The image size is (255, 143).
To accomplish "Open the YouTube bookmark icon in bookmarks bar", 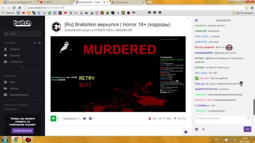I will pos(24,13).
